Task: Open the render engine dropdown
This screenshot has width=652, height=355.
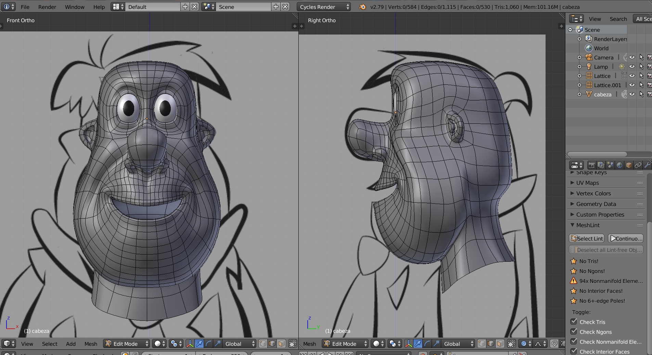Action: point(324,7)
